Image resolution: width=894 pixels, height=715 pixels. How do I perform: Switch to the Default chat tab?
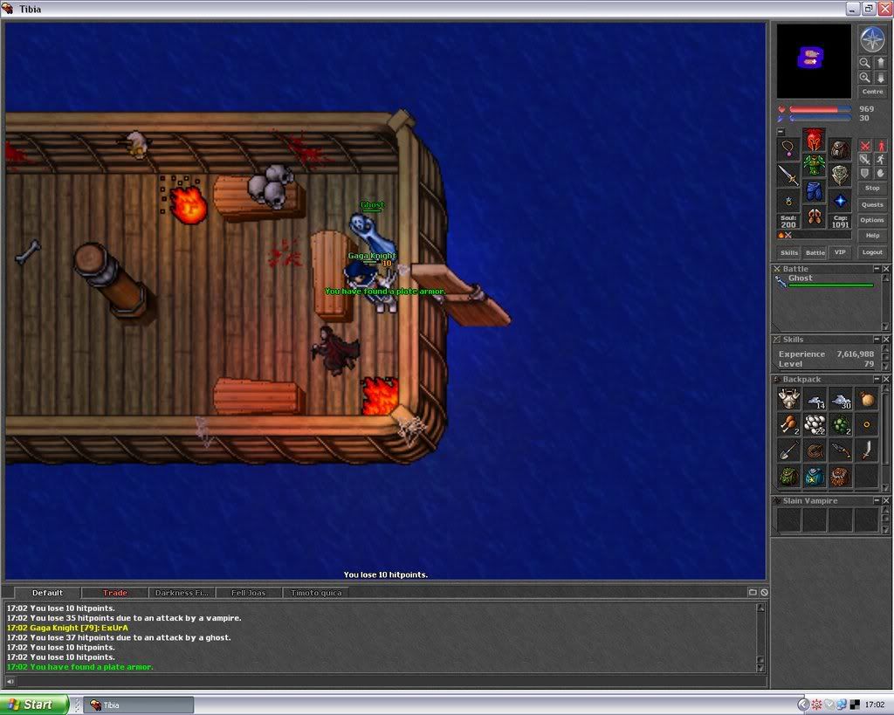pyautogui.click(x=47, y=593)
